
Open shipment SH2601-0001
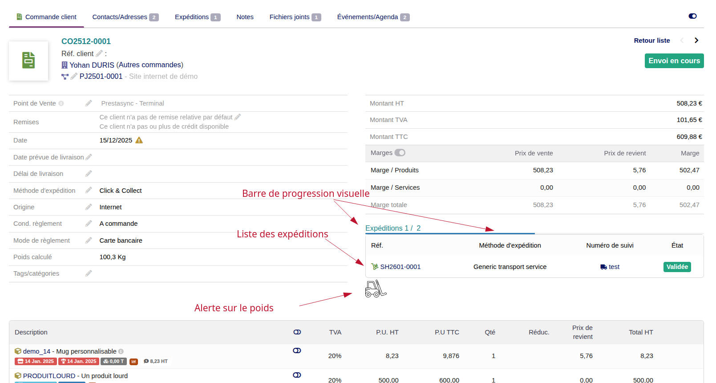400,267
